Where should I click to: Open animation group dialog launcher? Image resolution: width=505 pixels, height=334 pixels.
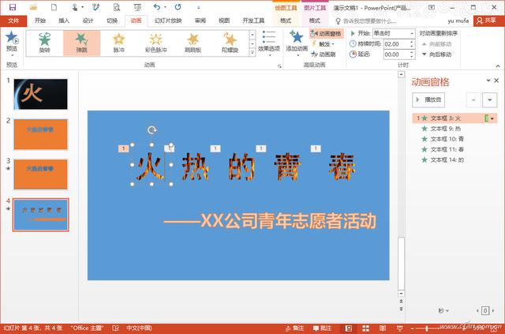279,66
